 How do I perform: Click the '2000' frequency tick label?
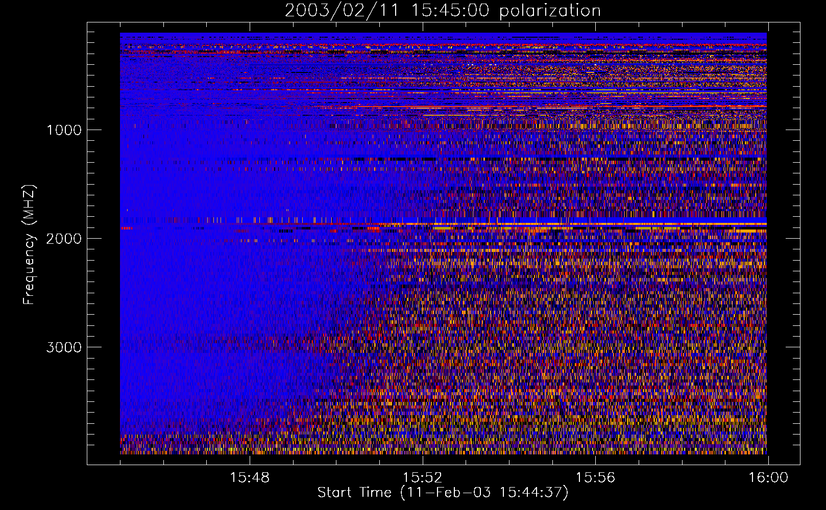tap(64, 239)
